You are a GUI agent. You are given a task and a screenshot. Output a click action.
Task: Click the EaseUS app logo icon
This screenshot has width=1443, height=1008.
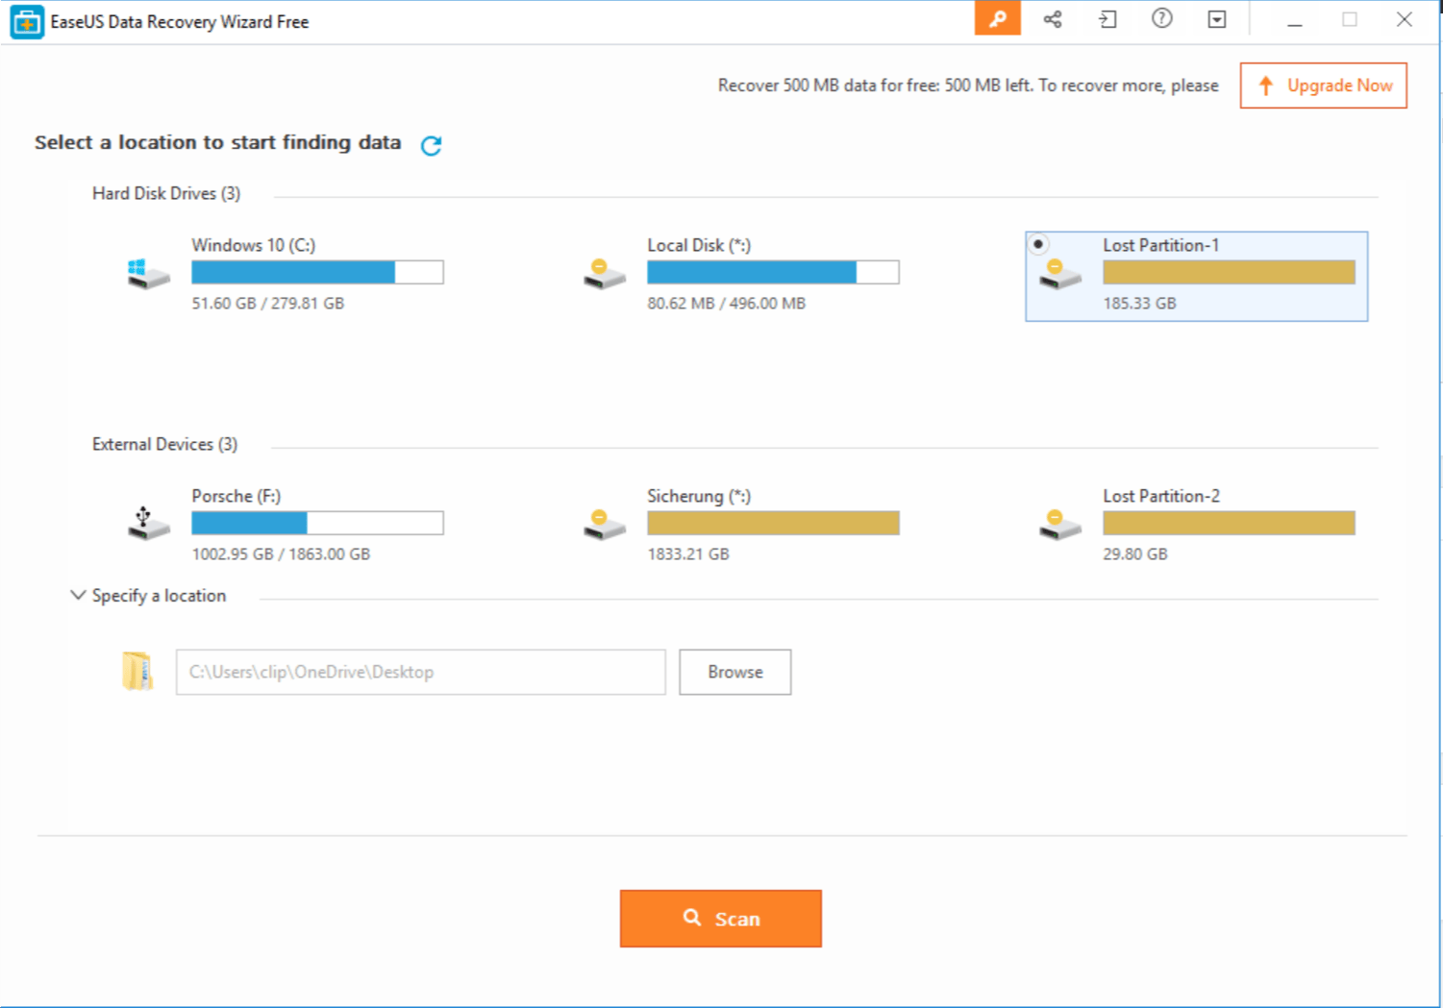pyautogui.click(x=27, y=21)
